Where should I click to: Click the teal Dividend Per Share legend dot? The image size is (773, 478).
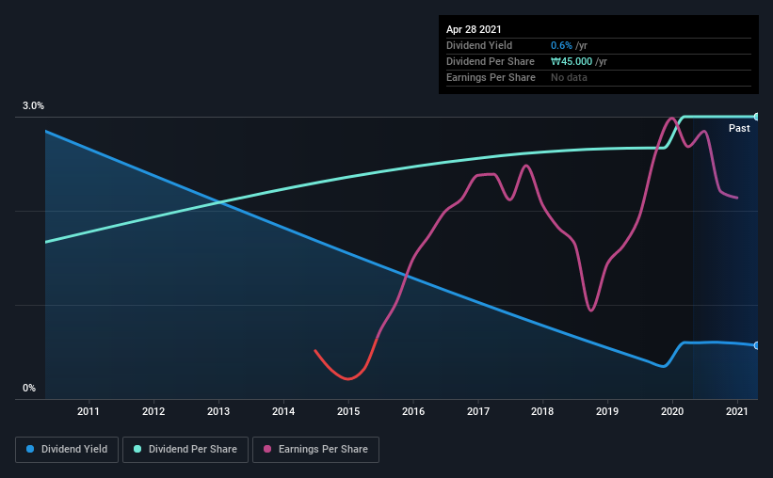pyautogui.click(x=137, y=449)
